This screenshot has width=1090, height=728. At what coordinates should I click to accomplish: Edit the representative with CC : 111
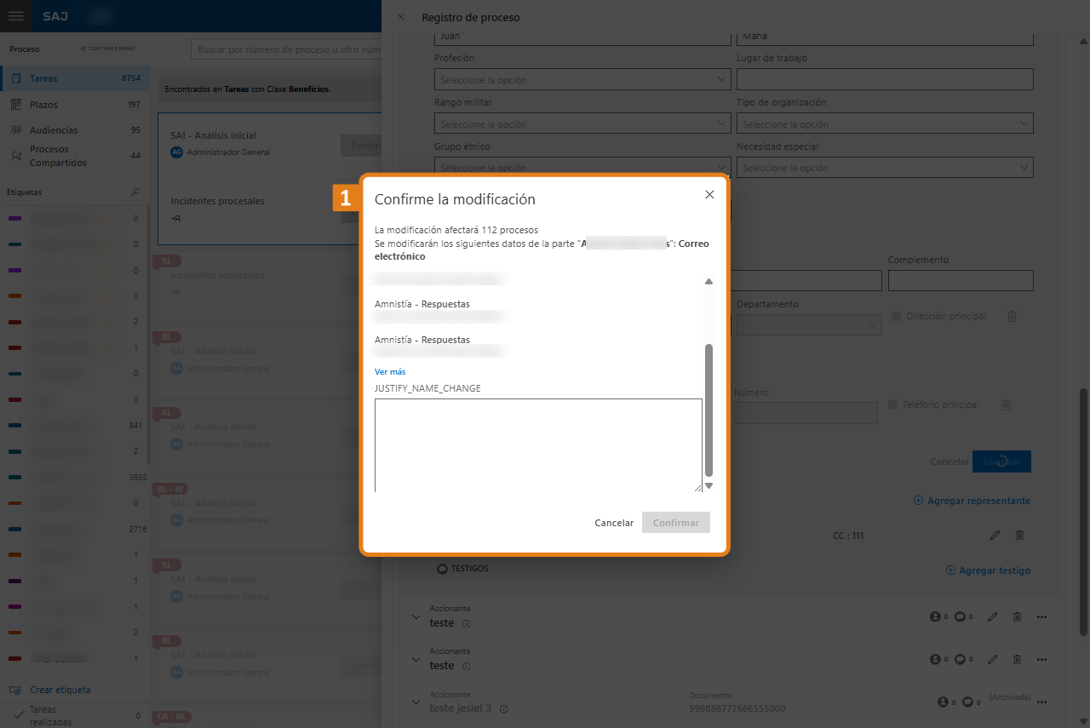click(x=995, y=536)
